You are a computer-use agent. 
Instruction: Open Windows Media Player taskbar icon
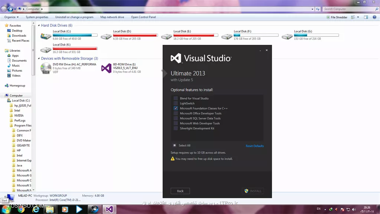pos(65,209)
